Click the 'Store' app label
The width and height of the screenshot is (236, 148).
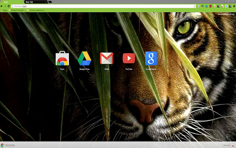(62, 69)
